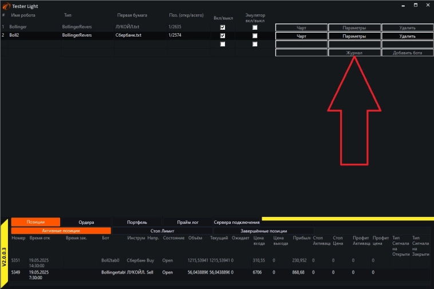Click the Номер column header
434x289 pixels.
coord(18,238)
